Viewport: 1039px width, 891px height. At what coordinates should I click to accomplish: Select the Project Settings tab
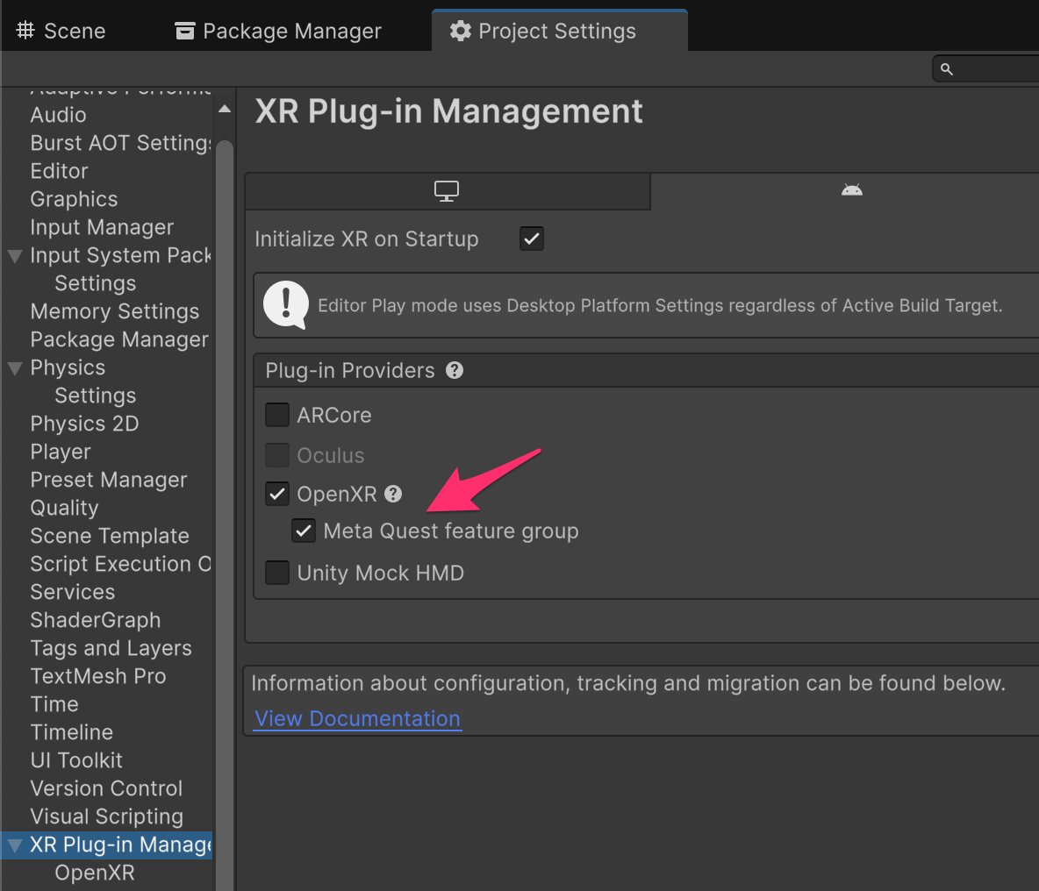point(559,31)
